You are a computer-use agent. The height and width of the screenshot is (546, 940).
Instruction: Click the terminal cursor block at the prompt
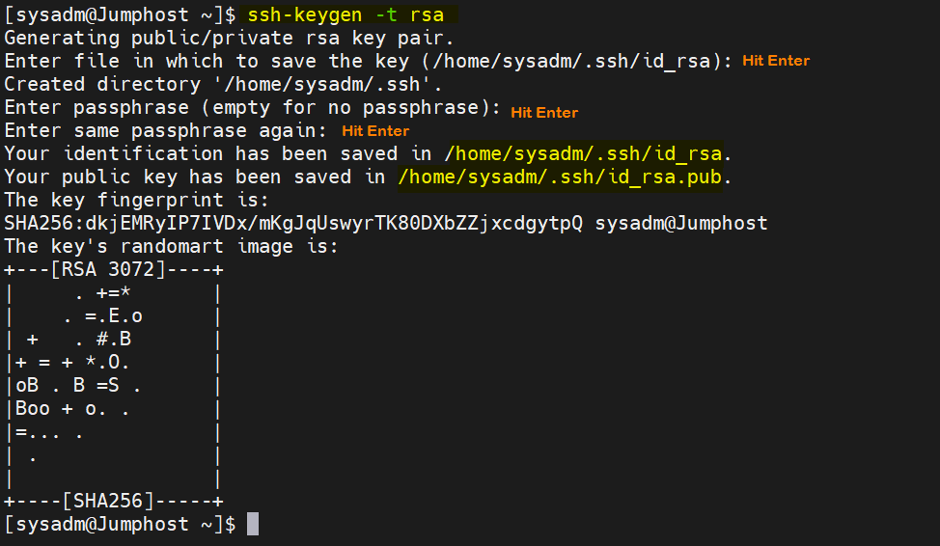point(253,524)
